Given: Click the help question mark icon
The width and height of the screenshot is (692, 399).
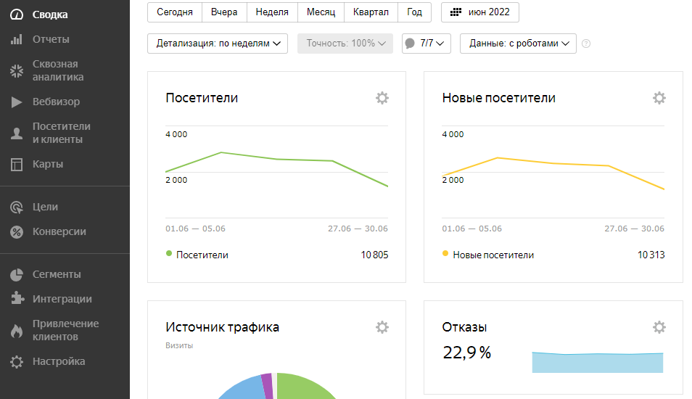Looking at the screenshot, I should tap(586, 44).
